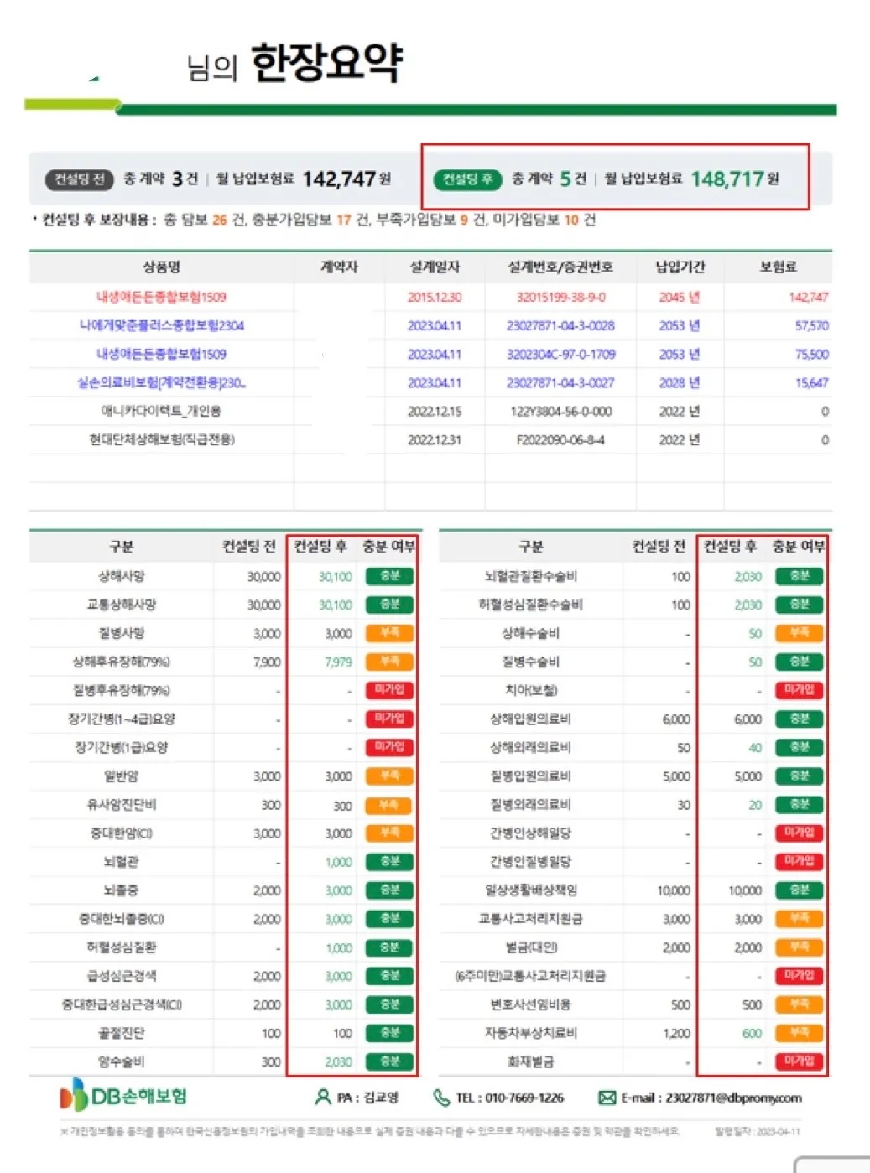Screen dimensions: 870x1173
Task: Click the person icon beside PA 김교영
Action: [323, 1097]
